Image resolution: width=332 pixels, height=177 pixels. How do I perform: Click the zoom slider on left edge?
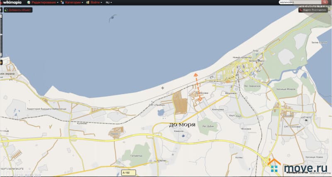coord(1,33)
